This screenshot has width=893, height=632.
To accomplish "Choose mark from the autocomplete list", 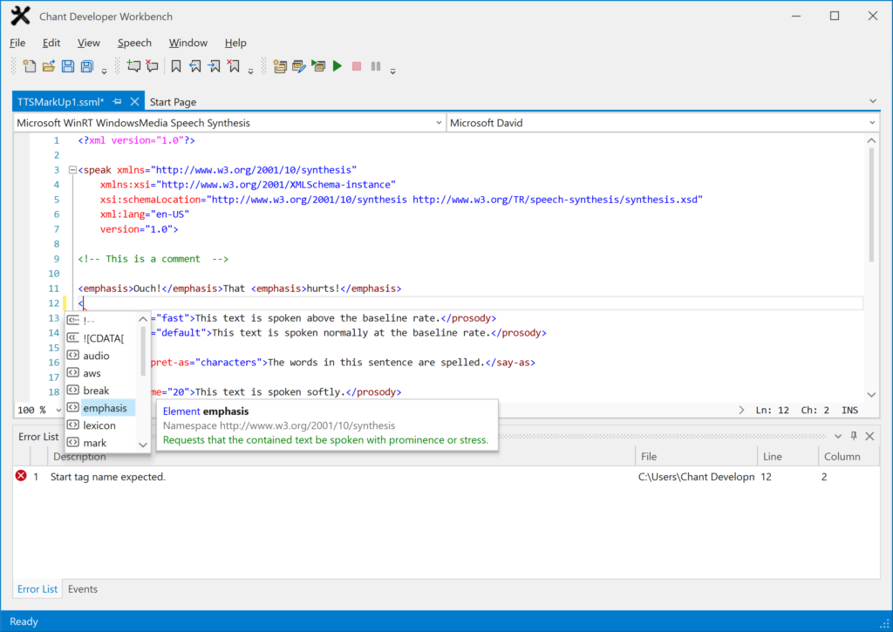I will 94,443.
